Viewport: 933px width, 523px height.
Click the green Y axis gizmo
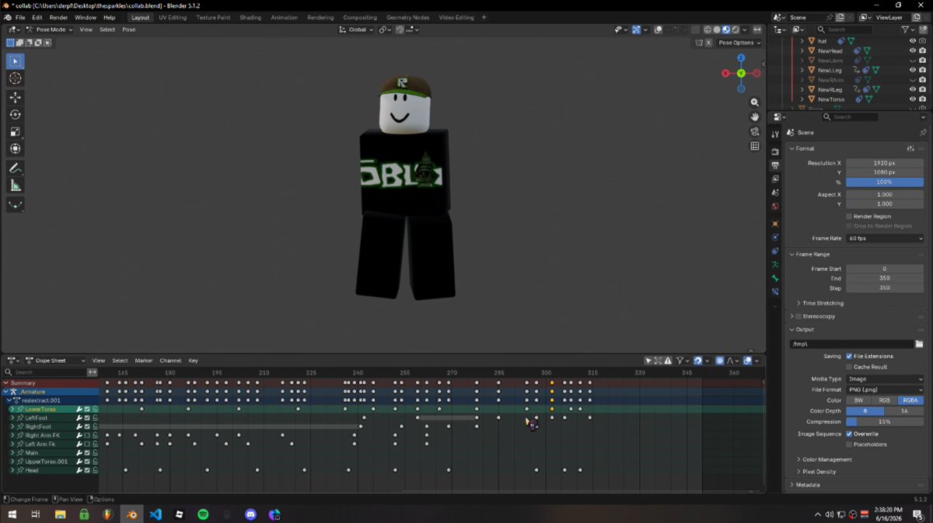(741, 73)
